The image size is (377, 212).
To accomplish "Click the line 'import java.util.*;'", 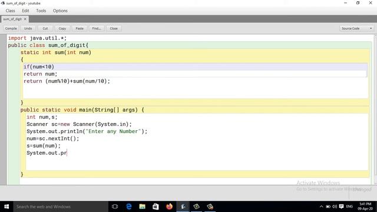I will point(37,38).
